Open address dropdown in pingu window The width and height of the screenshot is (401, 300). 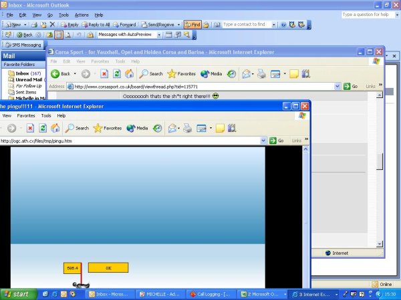pyautogui.click(x=263, y=141)
